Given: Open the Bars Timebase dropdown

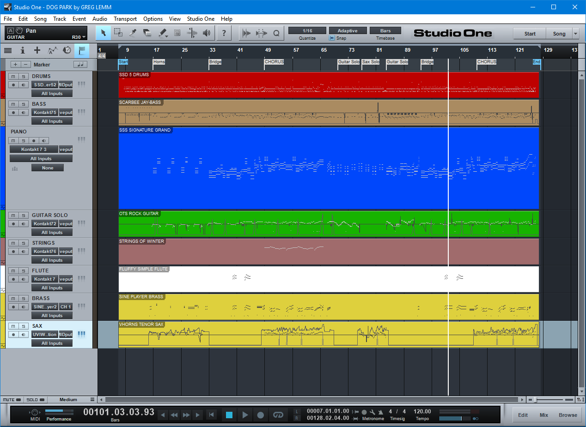Looking at the screenshot, I should coord(386,31).
